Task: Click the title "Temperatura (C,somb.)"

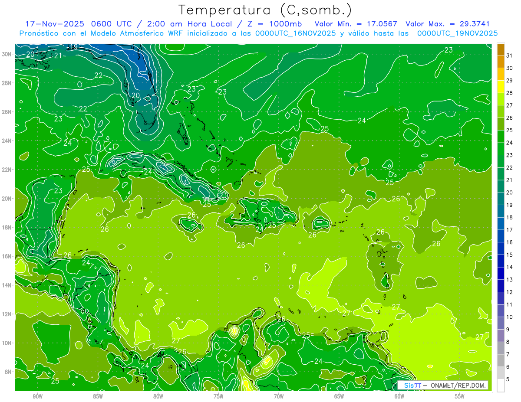Action: tap(265, 10)
